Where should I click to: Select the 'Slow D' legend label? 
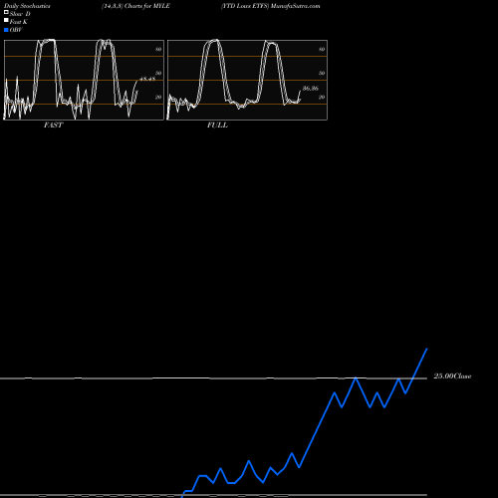point(20,14)
